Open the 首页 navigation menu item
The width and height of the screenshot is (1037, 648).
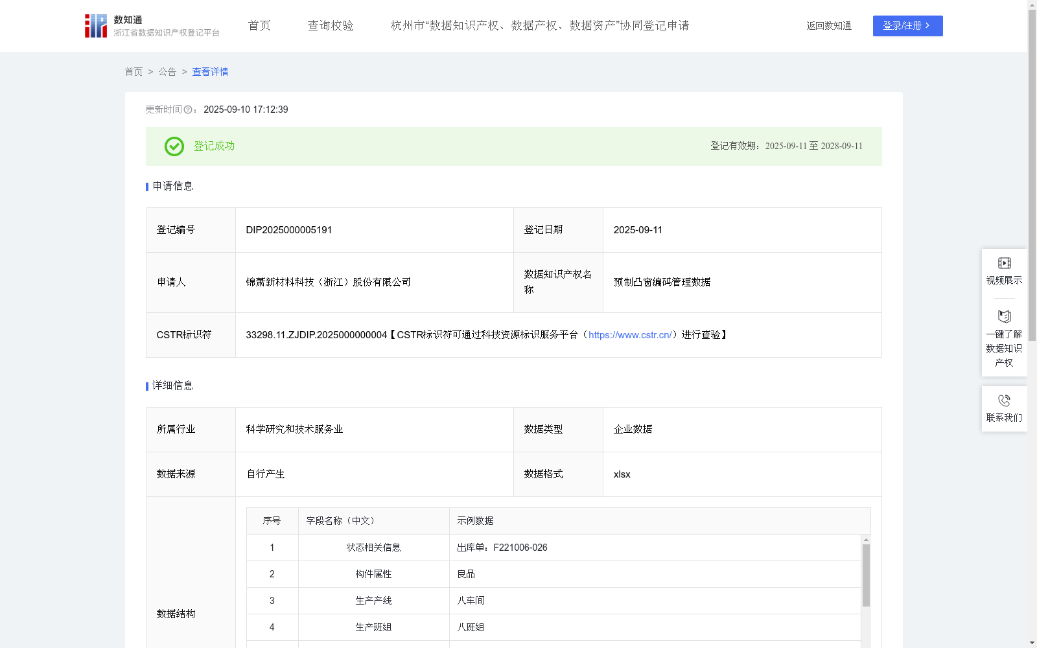click(x=259, y=26)
